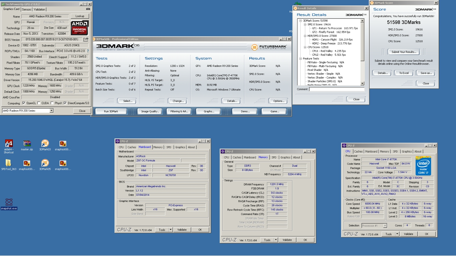Image resolution: width=456 pixels, height=256 pixels.
Task: Click the GPU-Z screenshot camera icon
Action: (x=88, y=9)
